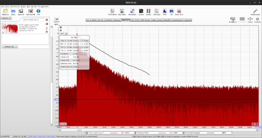Viewport: 262px width, 138px height.
Task: Click the Capture graph camera icon
Action: click(56, 19)
